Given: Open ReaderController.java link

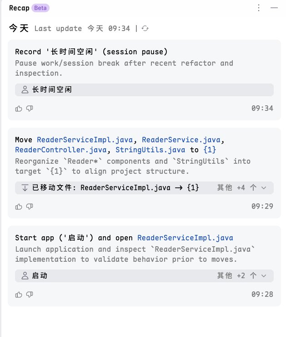Looking at the screenshot, I should click(60, 150).
